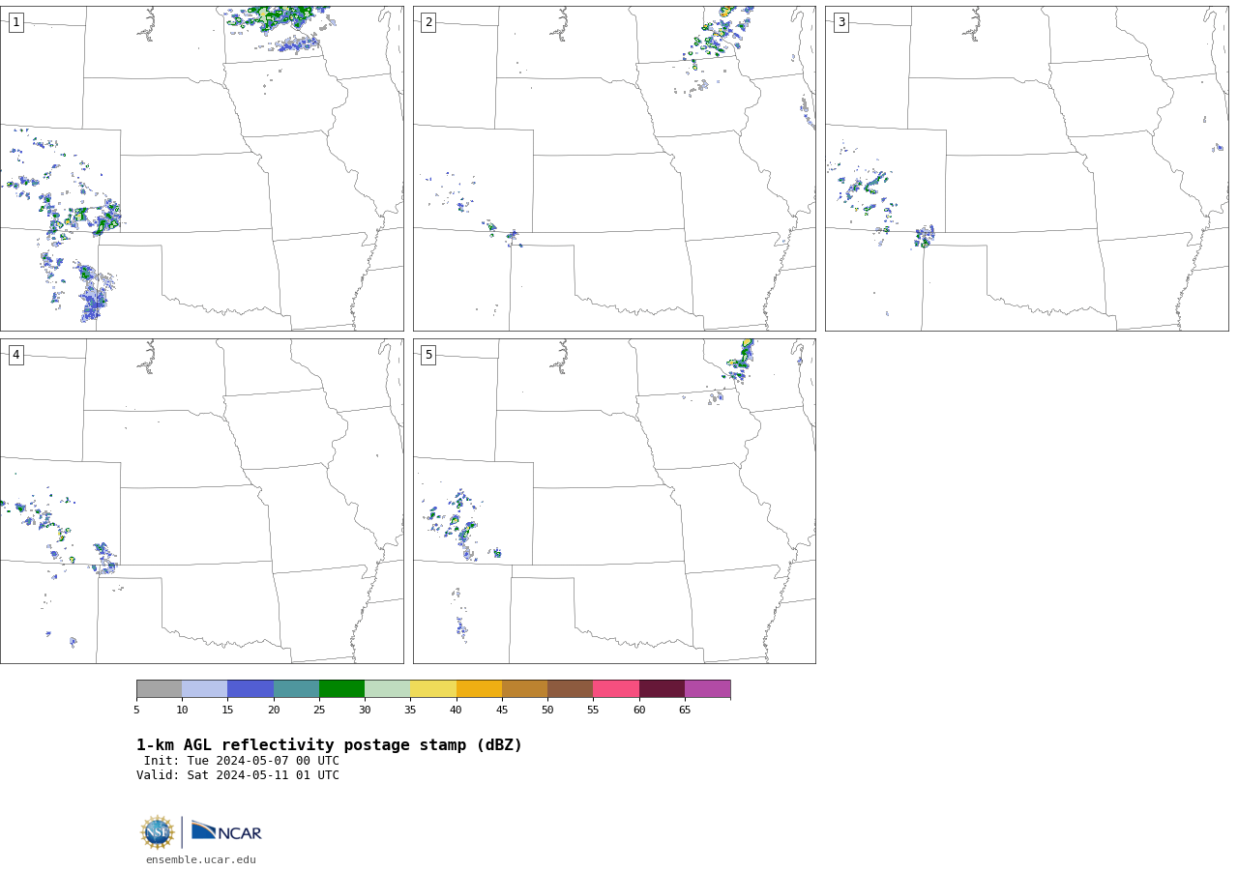1238x871 pixels.
Task: Open ensemble member 2 reflectivity map
Action: pyautogui.click(x=614, y=168)
